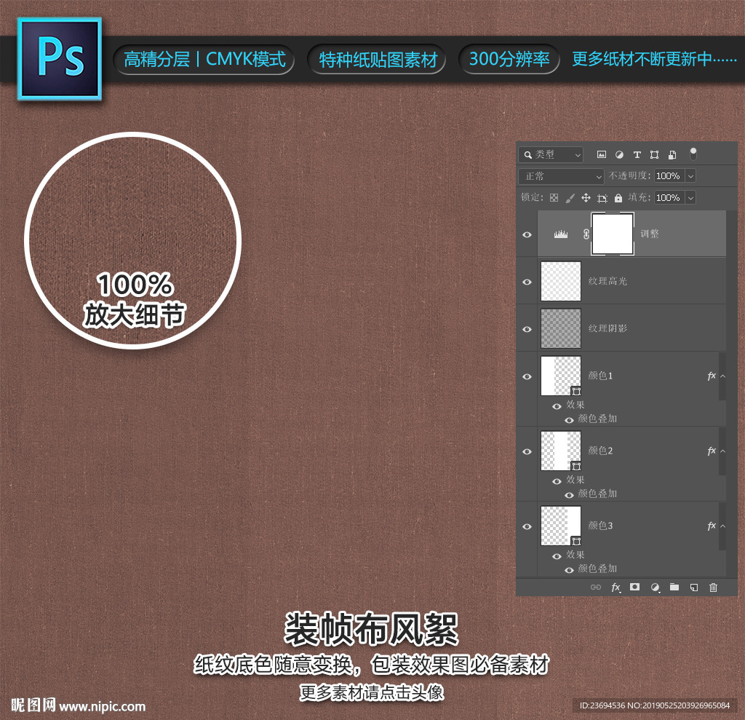Select the white layer mask thumbnail of 调整

pyautogui.click(x=613, y=234)
